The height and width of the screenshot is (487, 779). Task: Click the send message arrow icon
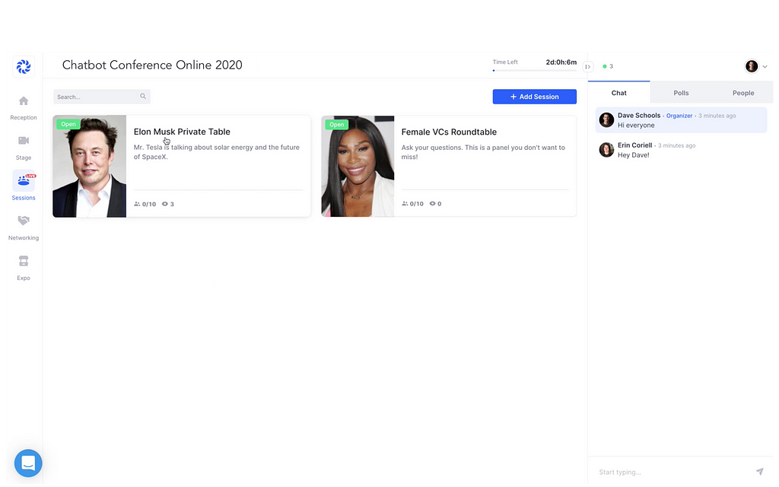[760, 471]
